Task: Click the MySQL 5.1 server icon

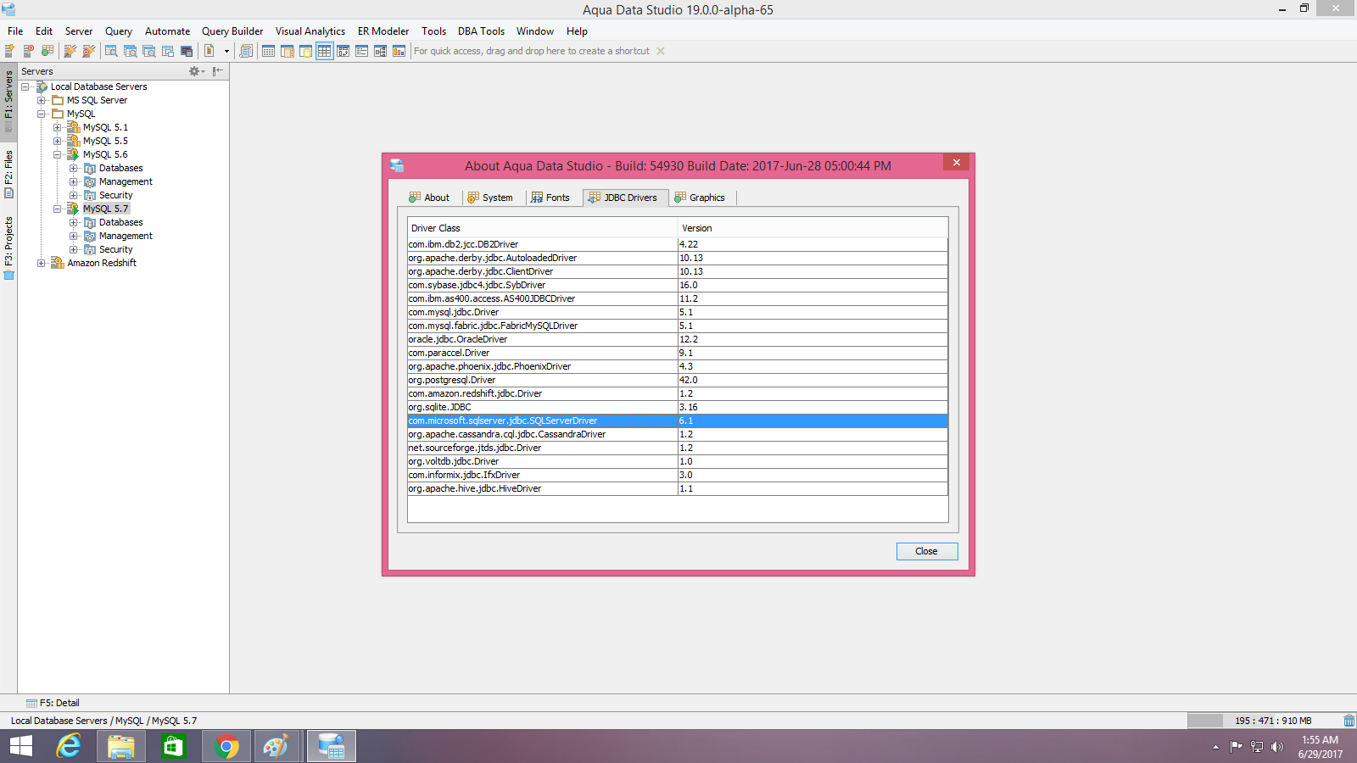Action: 74,127
